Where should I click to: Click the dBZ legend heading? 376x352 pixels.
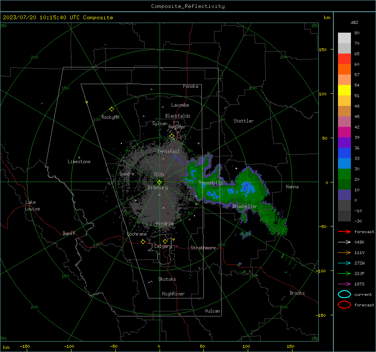pos(354,22)
